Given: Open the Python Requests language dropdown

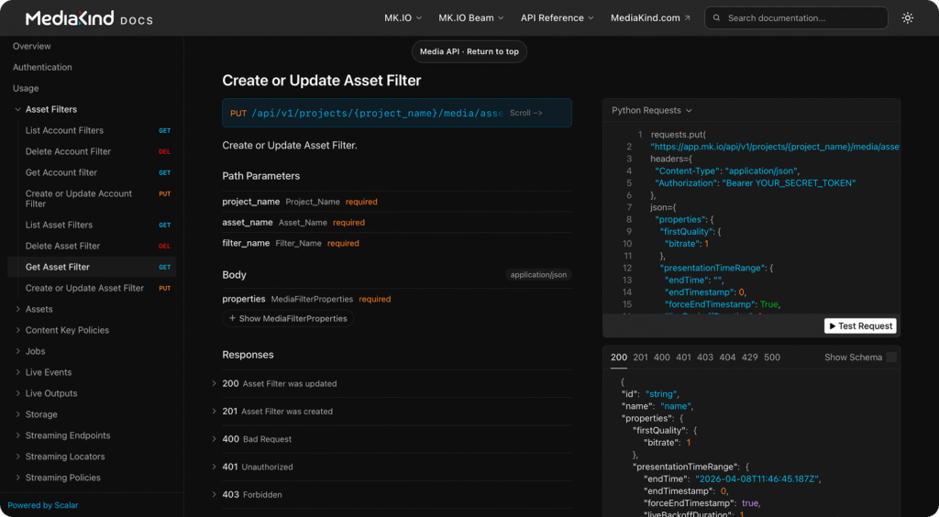Looking at the screenshot, I should click(652, 111).
